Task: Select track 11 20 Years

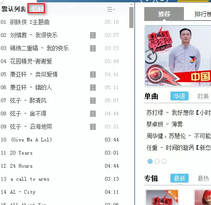Action: (21, 153)
